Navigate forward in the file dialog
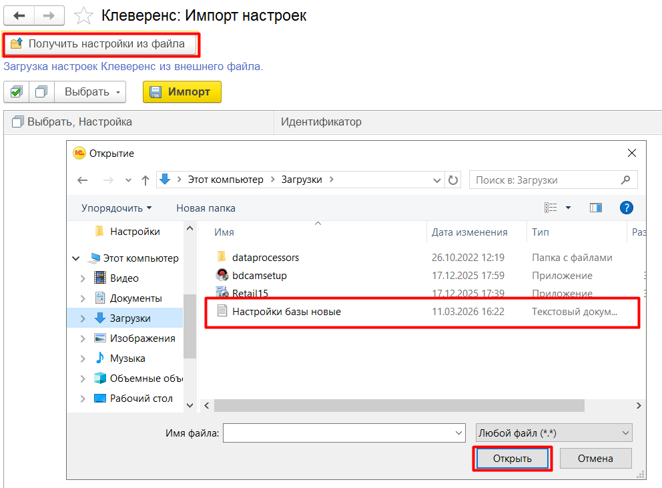662x488 pixels. [108, 180]
